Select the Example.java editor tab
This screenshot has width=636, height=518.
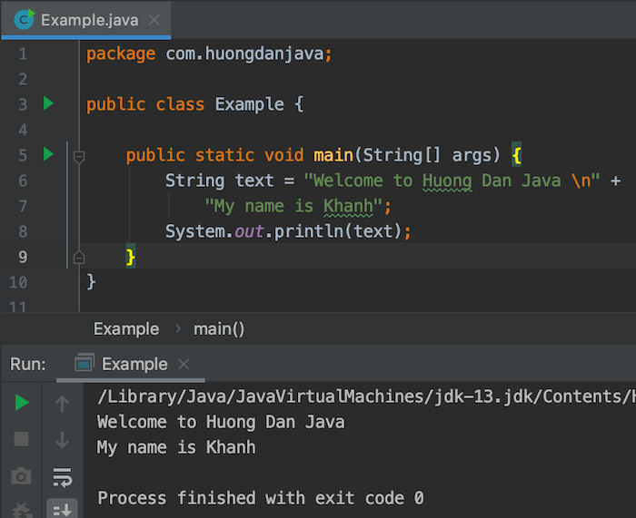86,20
